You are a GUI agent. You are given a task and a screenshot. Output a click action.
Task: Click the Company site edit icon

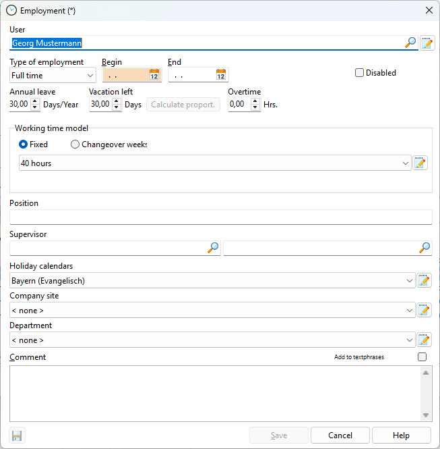click(424, 310)
